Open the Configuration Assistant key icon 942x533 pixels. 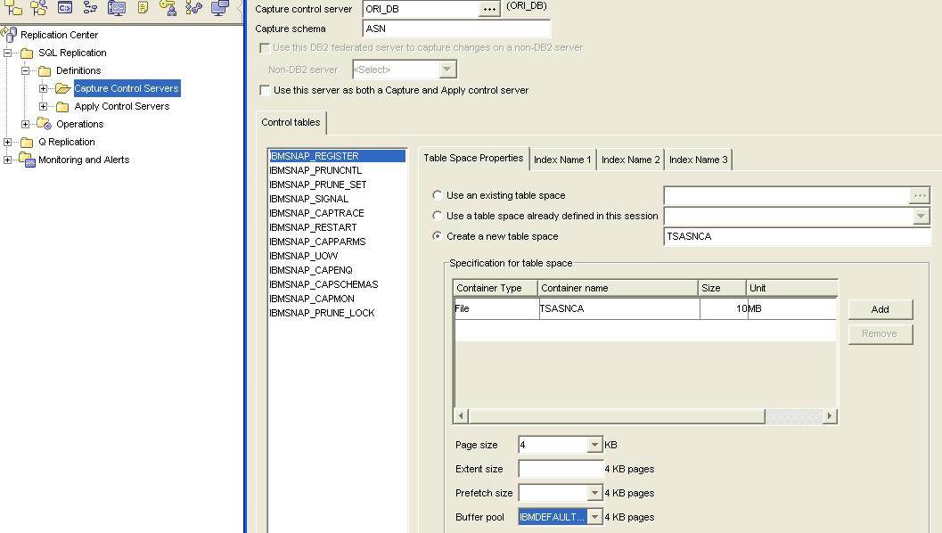tap(169, 9)
